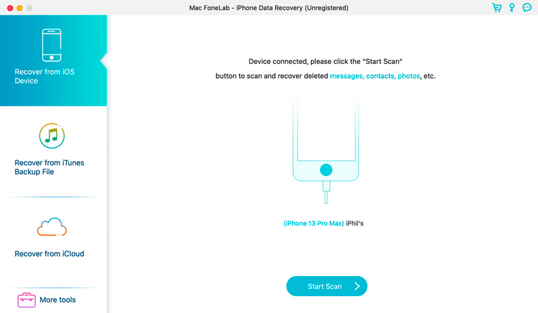Image resolution: width=538 pixels, height=313 pixels.
Task: Click the iCloud cloud icon
Action: [52, 228]
